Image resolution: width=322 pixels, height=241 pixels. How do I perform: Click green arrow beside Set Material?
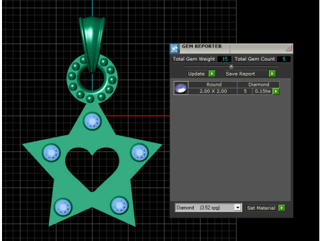282,208
